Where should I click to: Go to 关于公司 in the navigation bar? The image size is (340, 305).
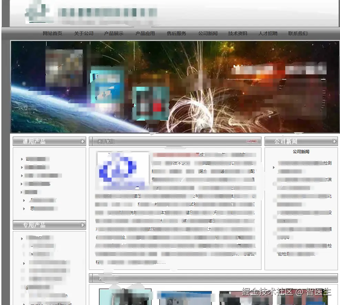[x=84, y=33]
